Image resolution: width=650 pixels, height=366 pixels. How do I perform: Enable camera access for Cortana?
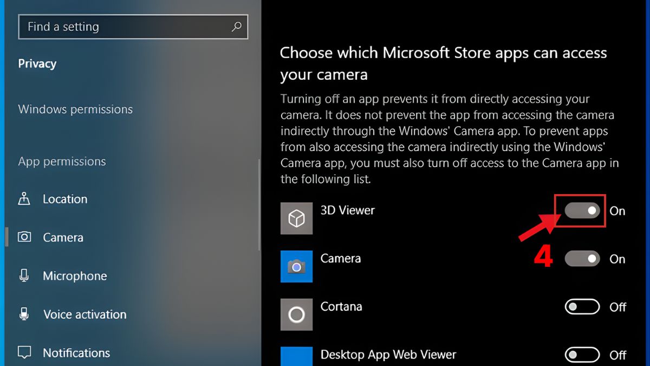(582, 307)
